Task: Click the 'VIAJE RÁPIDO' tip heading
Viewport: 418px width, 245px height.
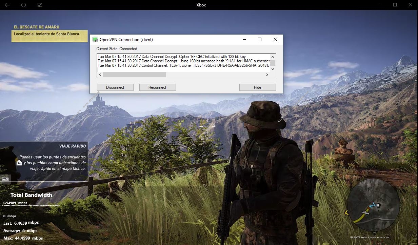Action: (73, 146)
